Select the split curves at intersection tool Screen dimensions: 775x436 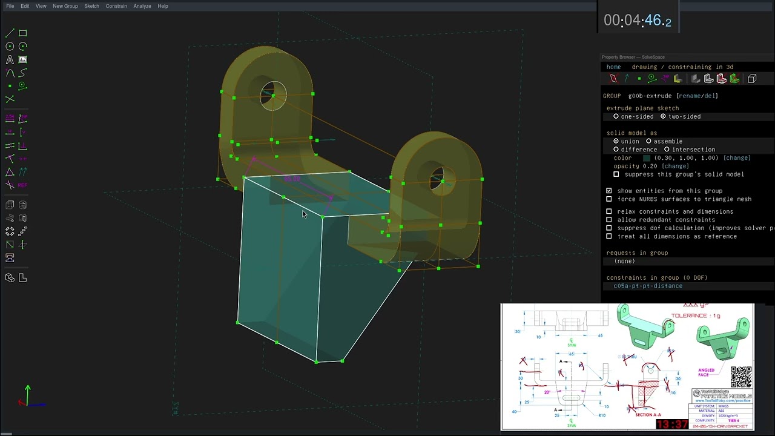[10, 99]
